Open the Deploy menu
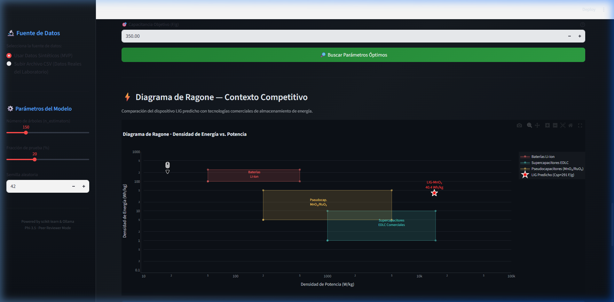 589,9
